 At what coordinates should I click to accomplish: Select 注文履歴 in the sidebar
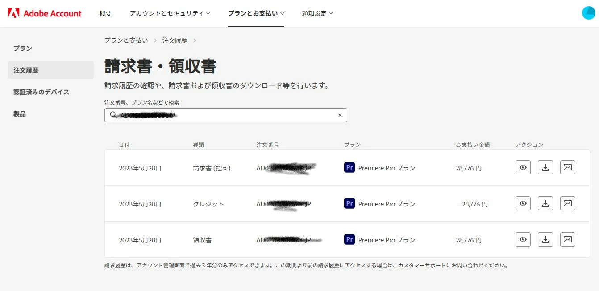[51, 70]
